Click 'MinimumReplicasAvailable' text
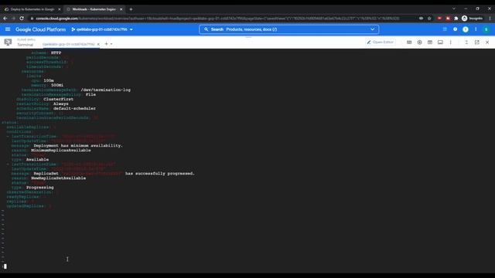The width and height of the screenshot is (495, 278). [61, 151]
